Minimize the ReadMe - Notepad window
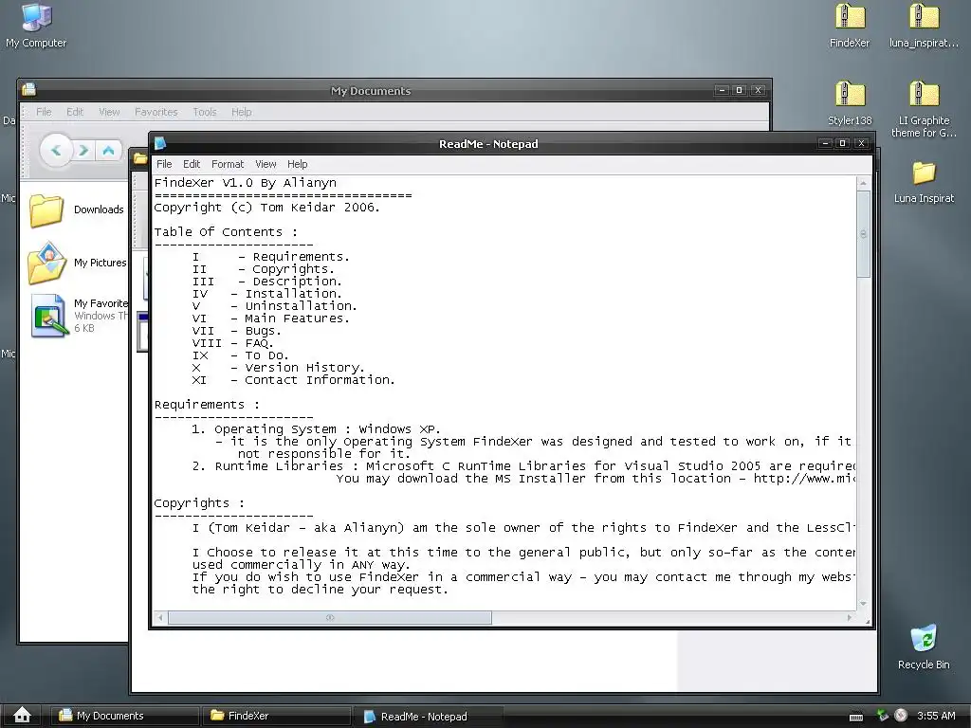The height and width of the screenshot is (728, 971). (825, 143)
